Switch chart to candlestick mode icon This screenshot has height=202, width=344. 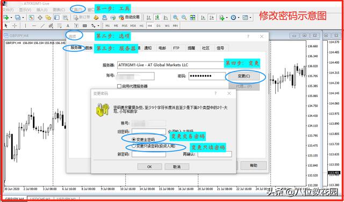157,18
